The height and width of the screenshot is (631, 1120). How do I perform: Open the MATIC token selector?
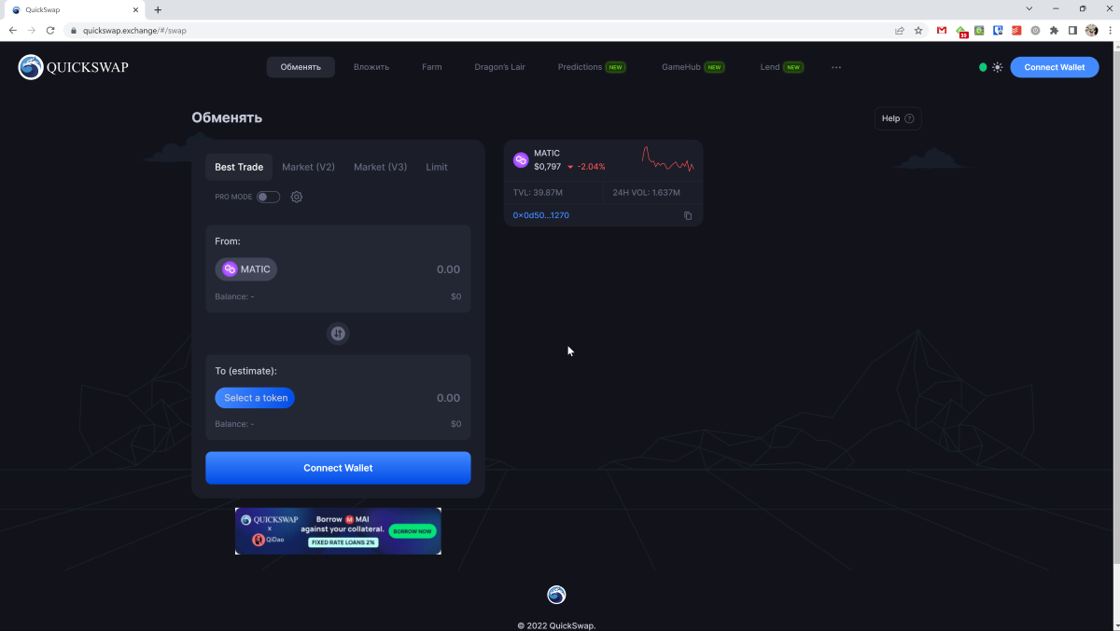[x=246, y=269]
